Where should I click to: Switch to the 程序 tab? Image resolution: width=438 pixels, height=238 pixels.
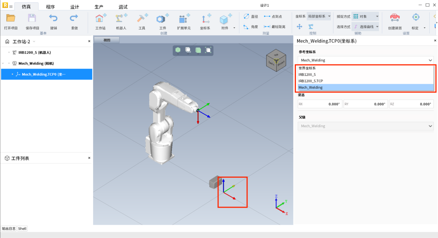51,7
